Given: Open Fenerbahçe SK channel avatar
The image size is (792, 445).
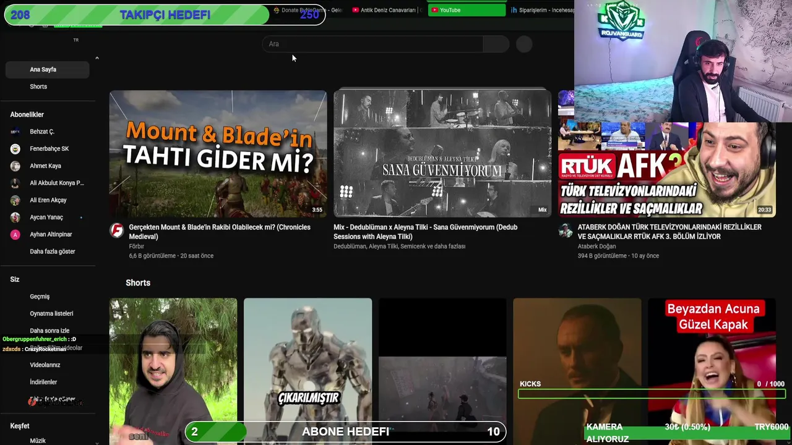Looking at the screenshot, I should (x=15, y=149).
